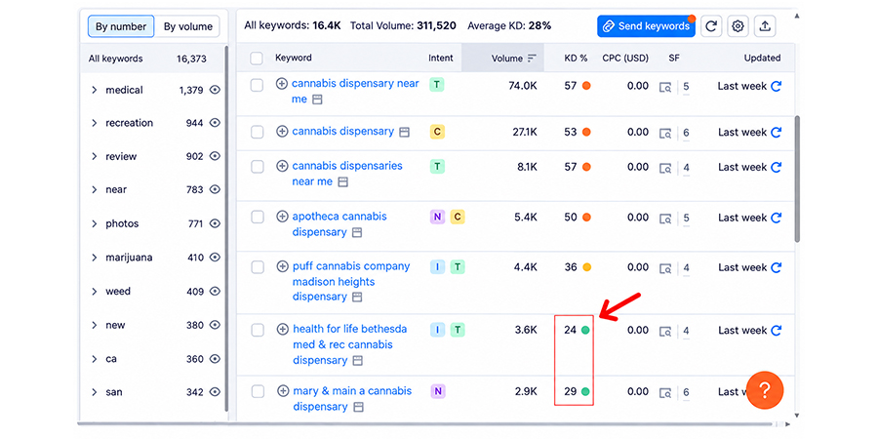Toggle the eye icon for 'medical' group

pyautogui.click(x=215, y=90)
